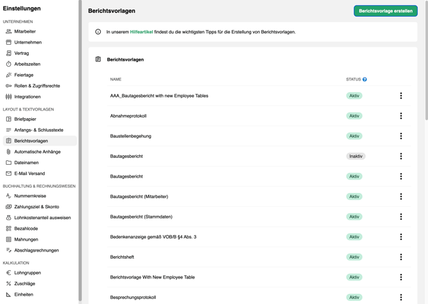Open three-dot menu for Bautagesbericht (Mitarbeiter)

[401, 197]
